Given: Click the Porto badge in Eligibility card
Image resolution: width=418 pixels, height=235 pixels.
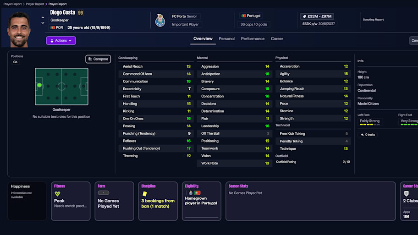Looking at the screenshot, I should pos(191,193).
